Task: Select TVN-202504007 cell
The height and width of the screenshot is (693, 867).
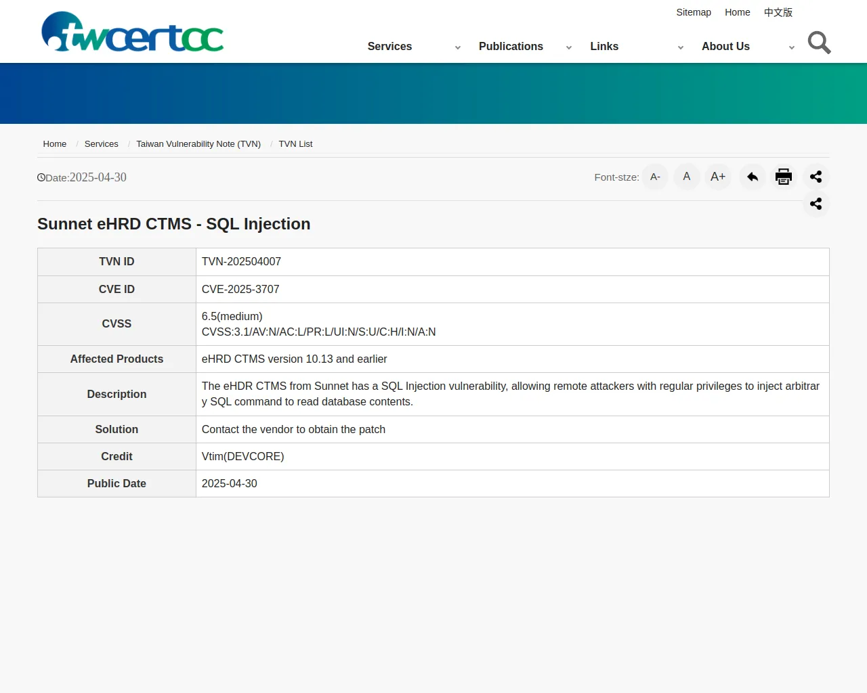Action: tap(512, 262)
